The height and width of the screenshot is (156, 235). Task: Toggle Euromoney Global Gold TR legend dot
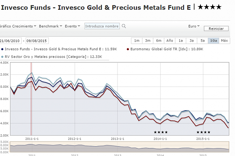tap(128, 49)
